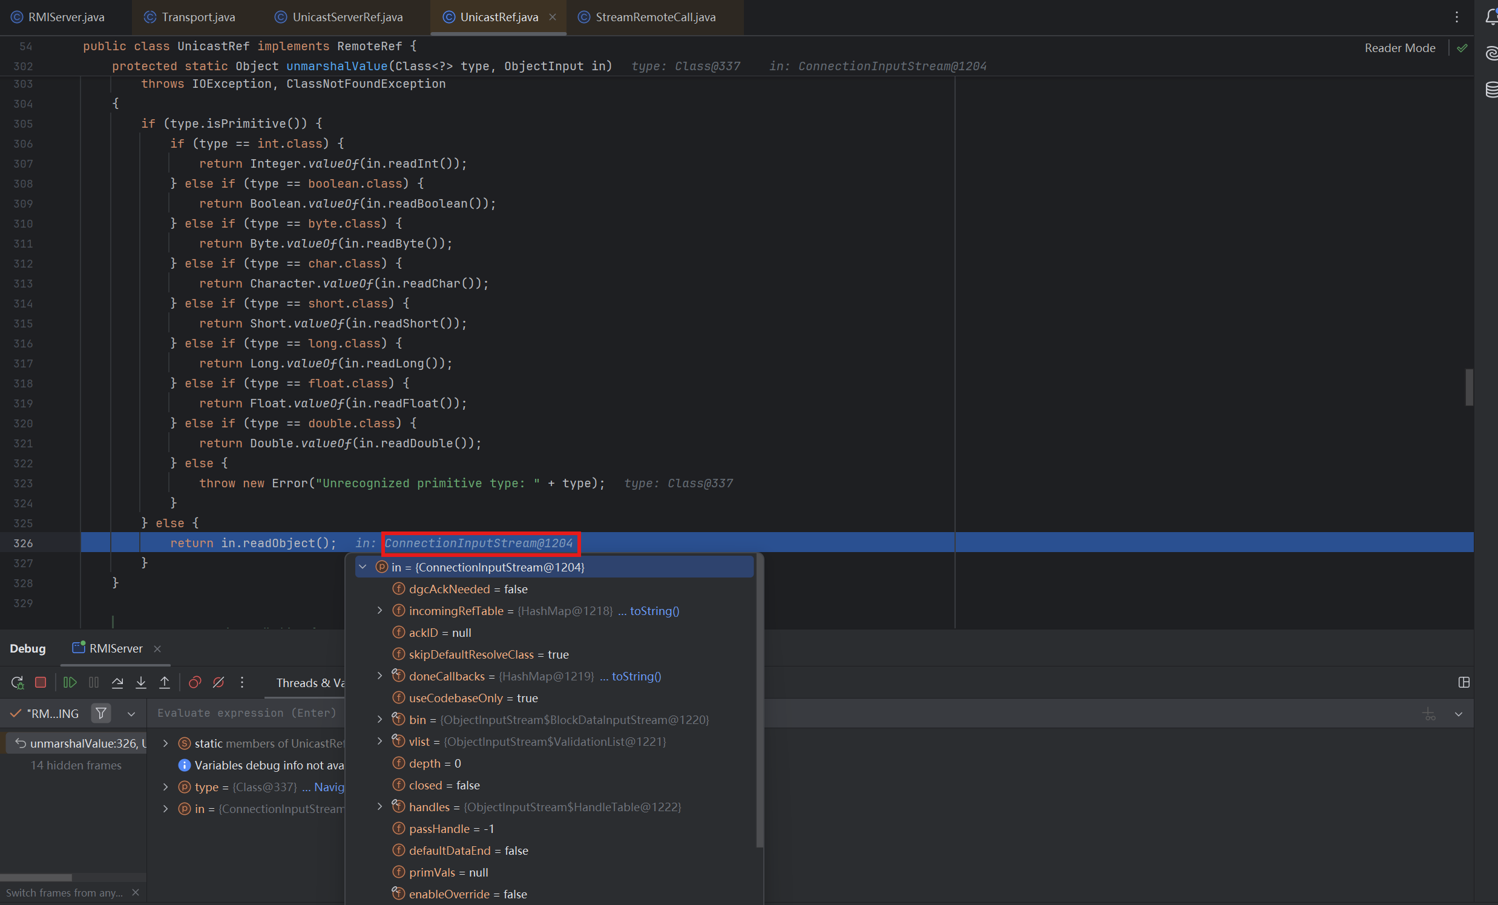Expand the vlist ValidationList node
This screenshot has width=1498, height=905.
(380, 741)
